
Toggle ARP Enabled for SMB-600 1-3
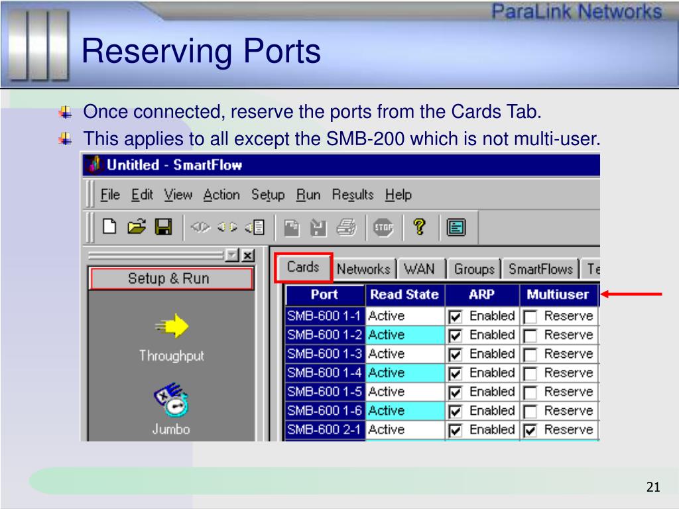[x=455, y=355]
